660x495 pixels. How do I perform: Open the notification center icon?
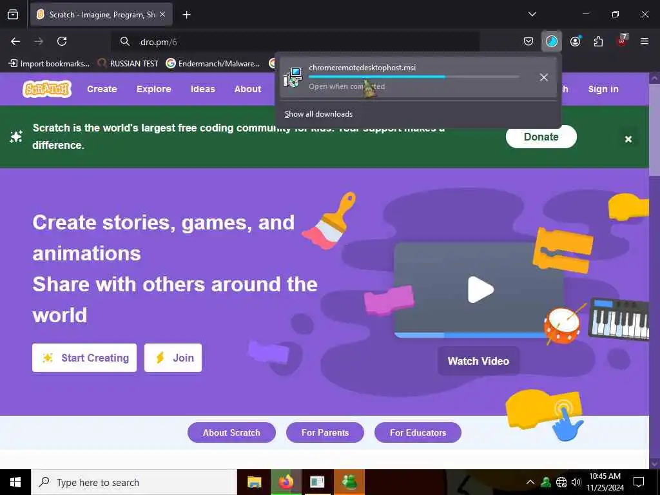click(639, 482)
